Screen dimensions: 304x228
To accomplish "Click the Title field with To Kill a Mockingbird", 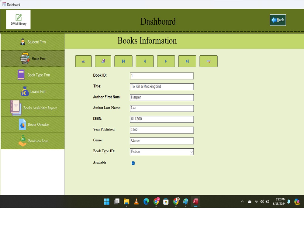I will click(162, 87).
